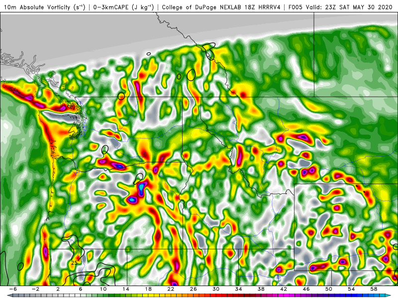Click the 50 colorbar label
Viewport: 398px width, 298px height.
329,289
